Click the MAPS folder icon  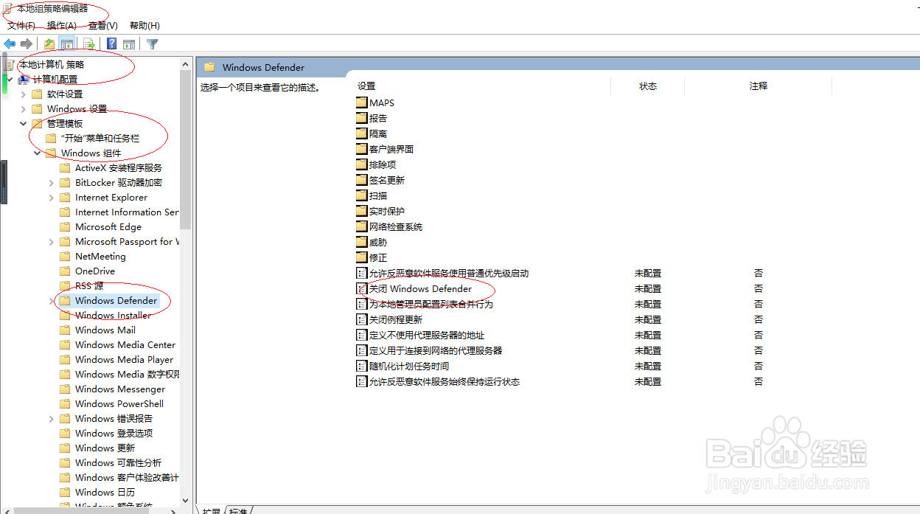361,103
